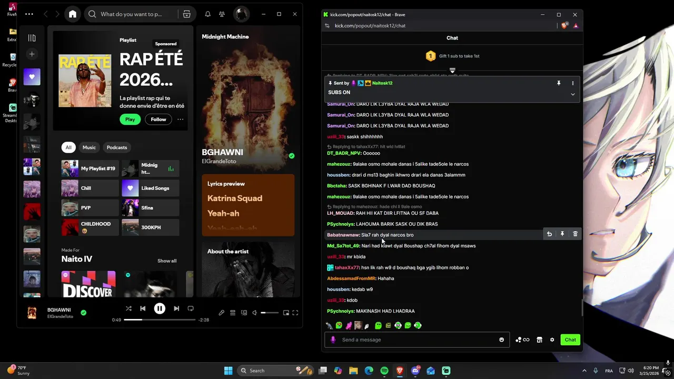Skip to next track
Image resolution: width=674 pixels, height=379 pixels.
pyautogui.click(x=176, y=308)
